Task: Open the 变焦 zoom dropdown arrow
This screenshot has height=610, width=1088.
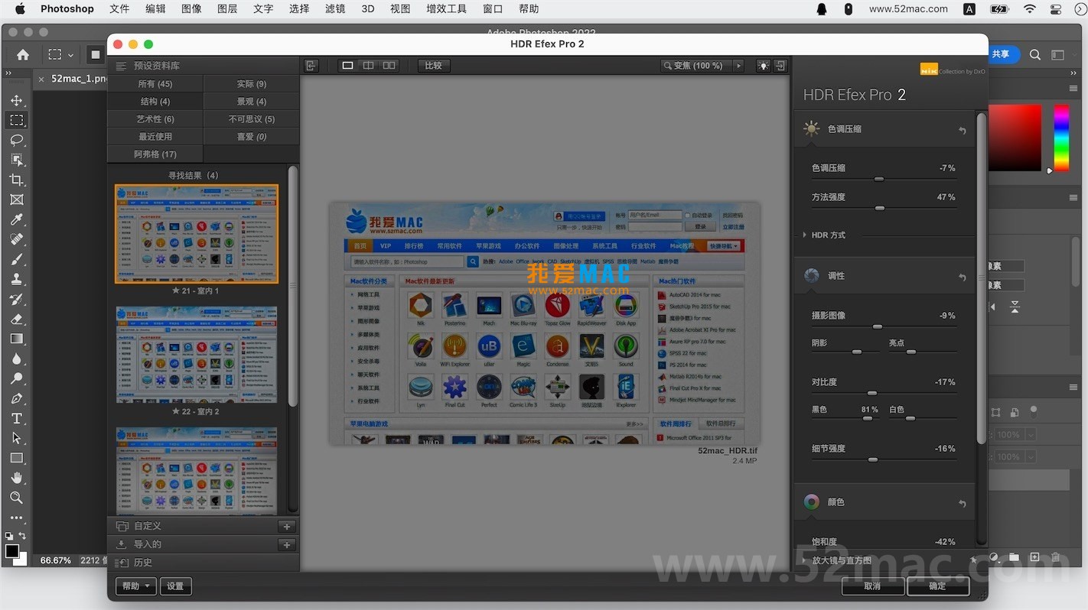Action: click(738, 66)
